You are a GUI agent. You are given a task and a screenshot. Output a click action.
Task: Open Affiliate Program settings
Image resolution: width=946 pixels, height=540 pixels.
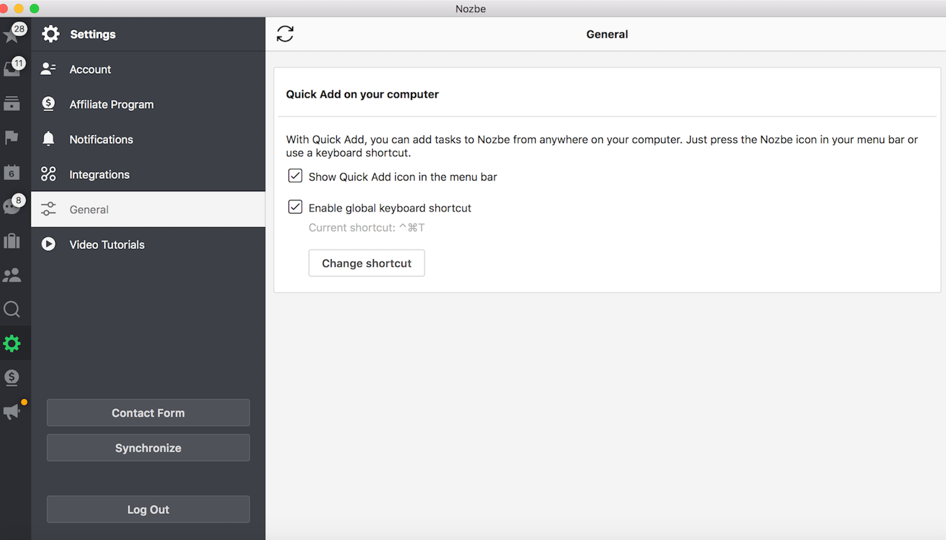point(148,104)
